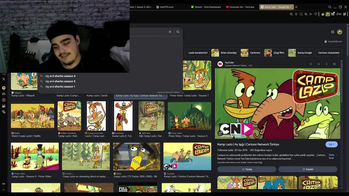Select the Kamp kringle filter chip
349x196 pixels.
[x=301, y=53]
